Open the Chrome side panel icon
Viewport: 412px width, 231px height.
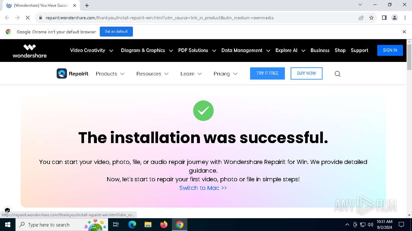point(384,18)
